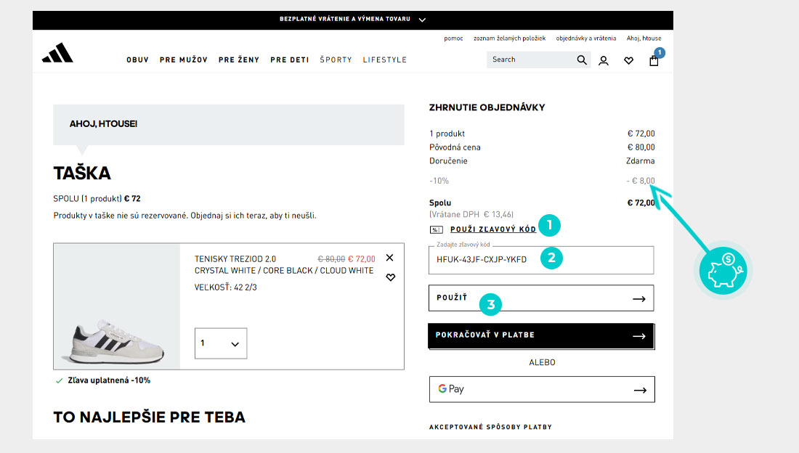799x453 pixels.
Task: Expand the Bezplatné vrátenie banner chevron
Action: [x=422, y=20]
